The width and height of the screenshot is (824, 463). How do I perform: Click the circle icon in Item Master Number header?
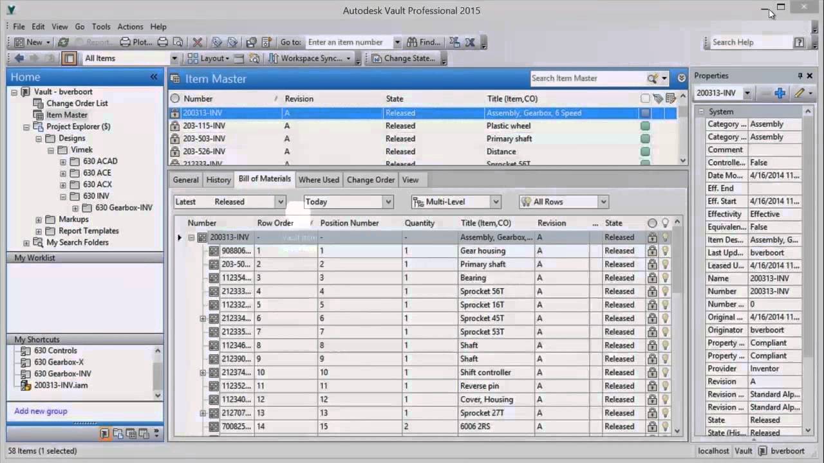point(174,98)
